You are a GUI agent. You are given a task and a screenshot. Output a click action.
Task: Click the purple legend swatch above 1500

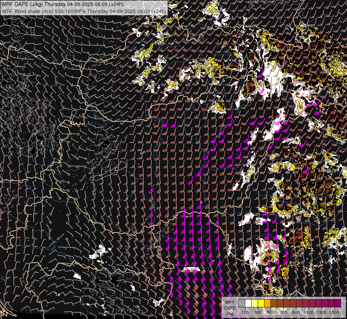(x=337, y=303)
